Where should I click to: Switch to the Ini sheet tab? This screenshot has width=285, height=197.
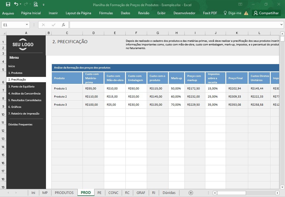(33, 193)
